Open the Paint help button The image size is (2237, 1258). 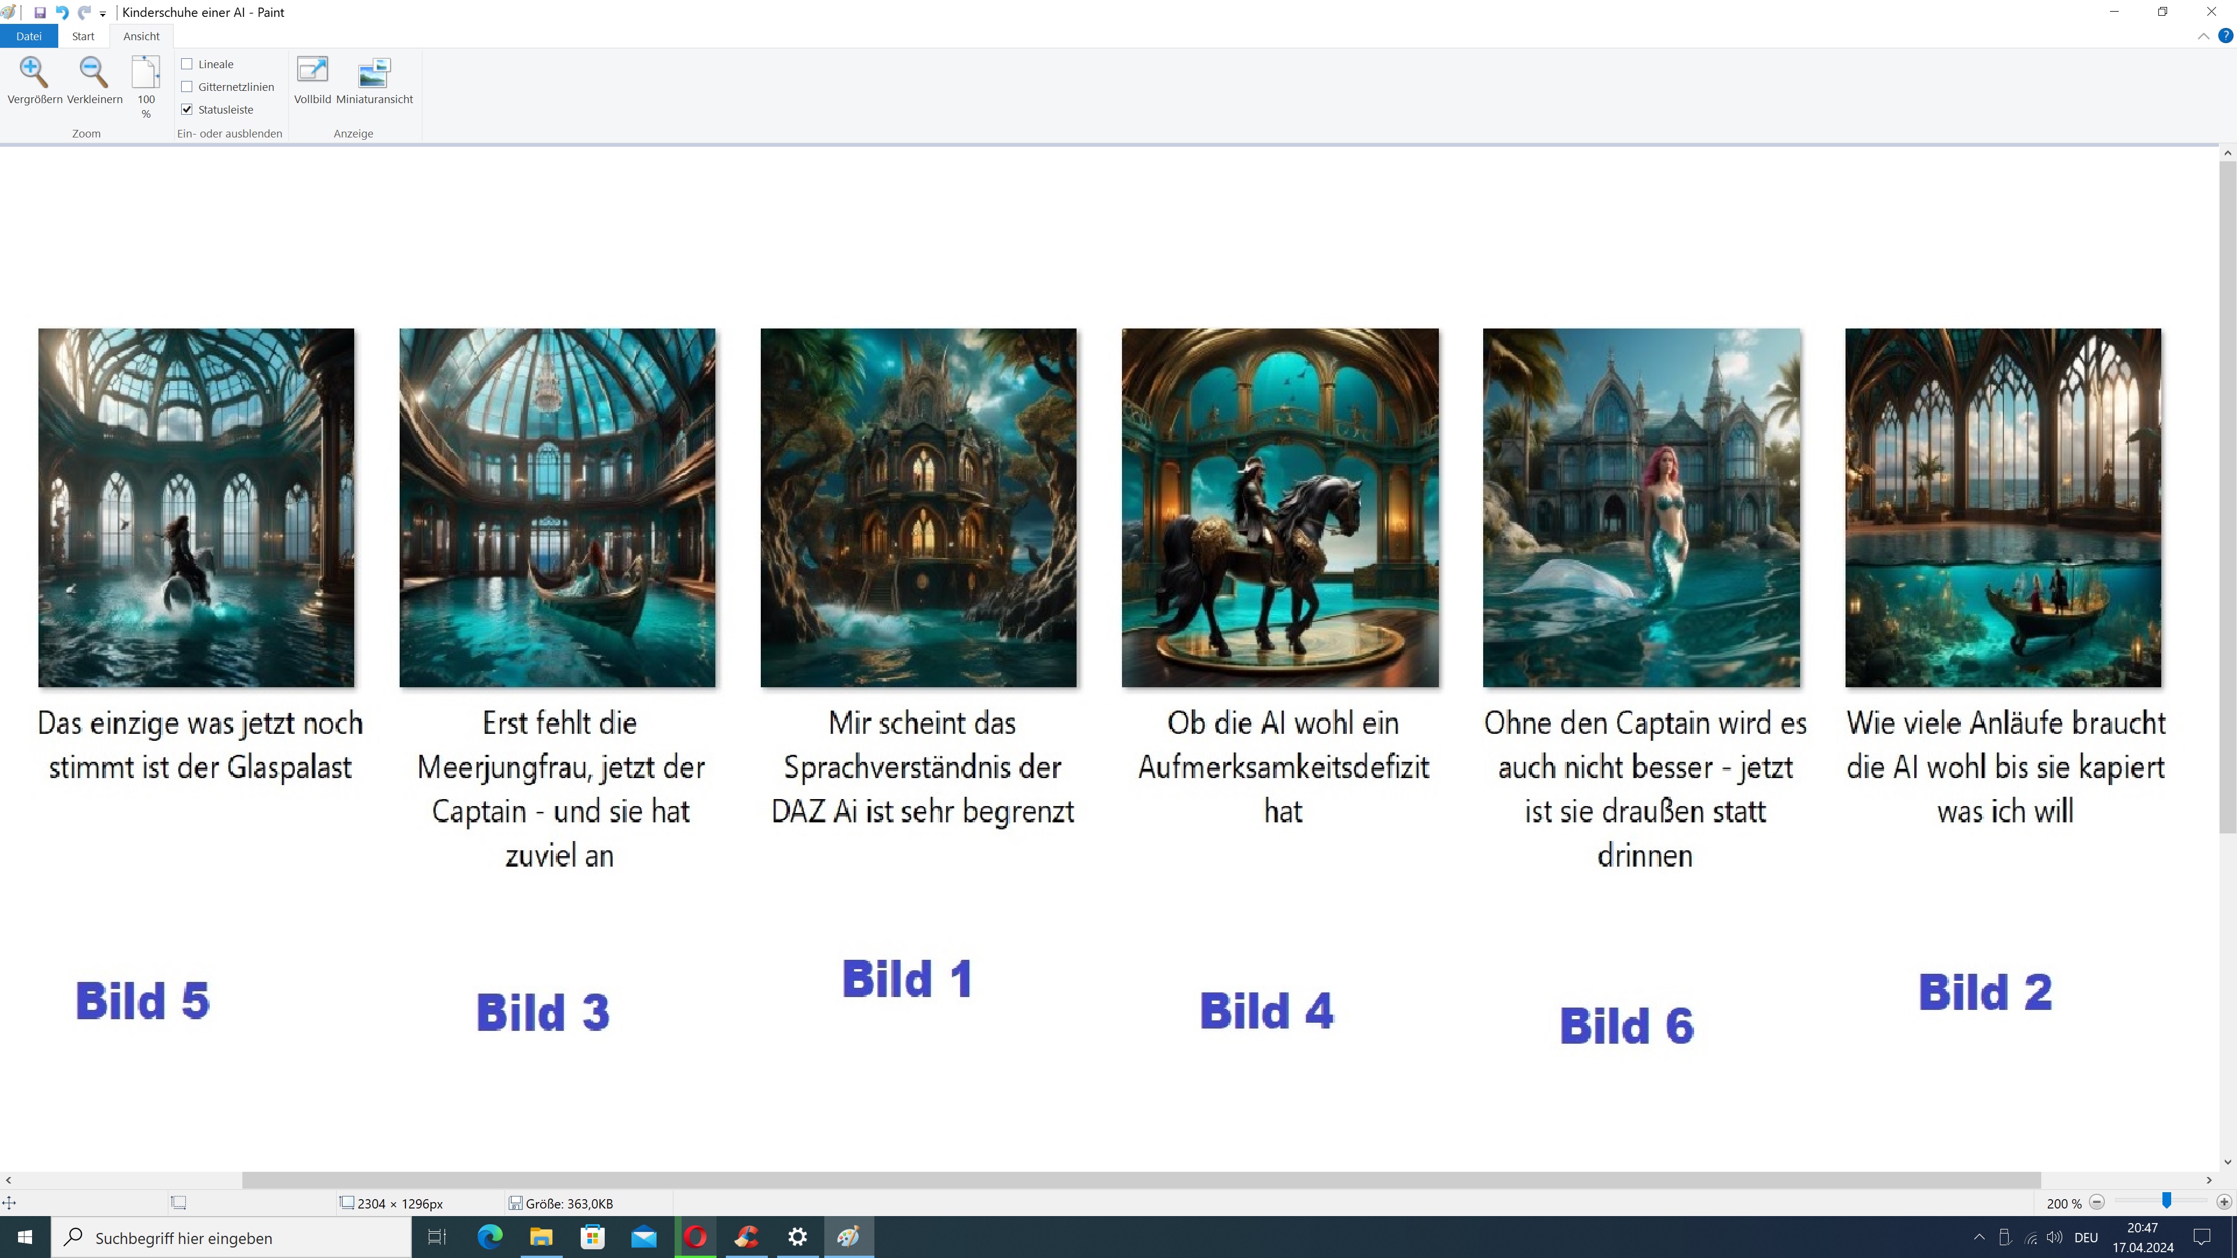tap(2225, 37)
